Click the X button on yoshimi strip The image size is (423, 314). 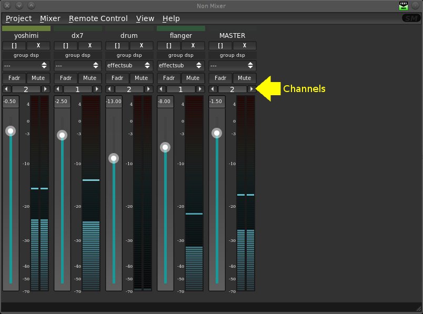(38, 46)
